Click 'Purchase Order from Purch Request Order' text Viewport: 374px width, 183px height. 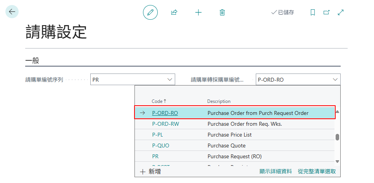[x=258, y=113]
